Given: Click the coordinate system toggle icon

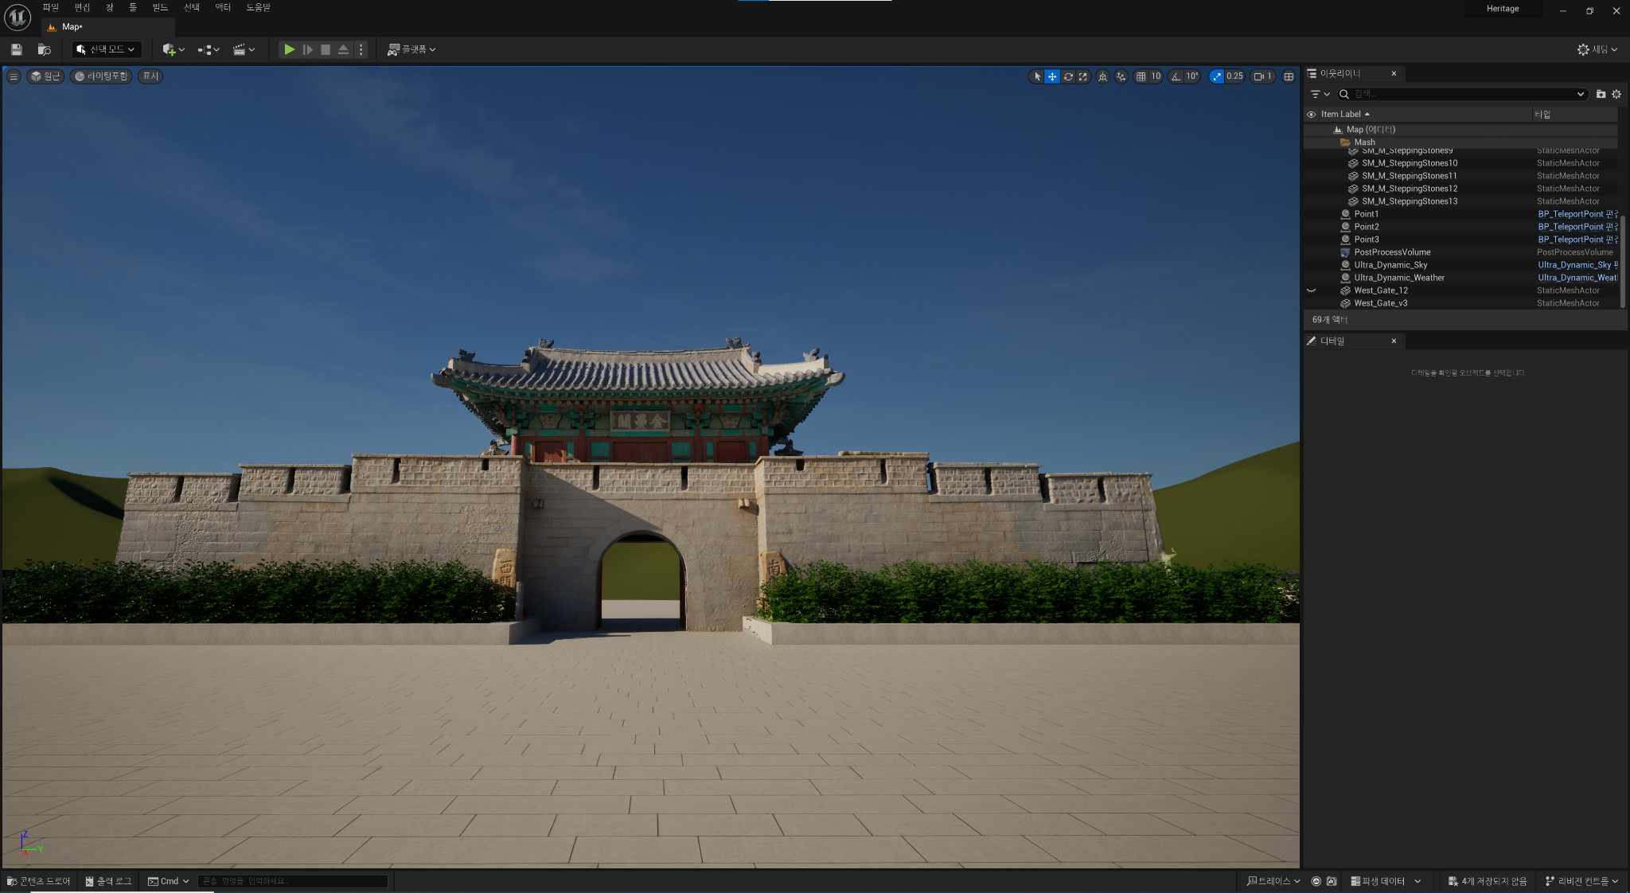Looking at the screenshot, I should tap(1102, 76).
